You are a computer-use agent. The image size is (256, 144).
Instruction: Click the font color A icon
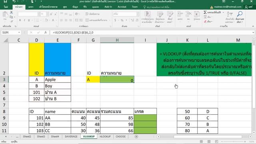pos(53,20)
